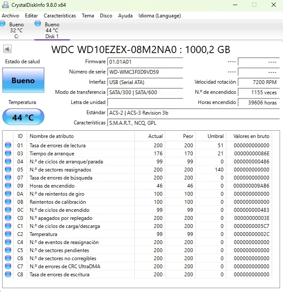Click status orb of sectores no corregibles row
Viewport: 283px width, 292px height.
pos(8,258)
